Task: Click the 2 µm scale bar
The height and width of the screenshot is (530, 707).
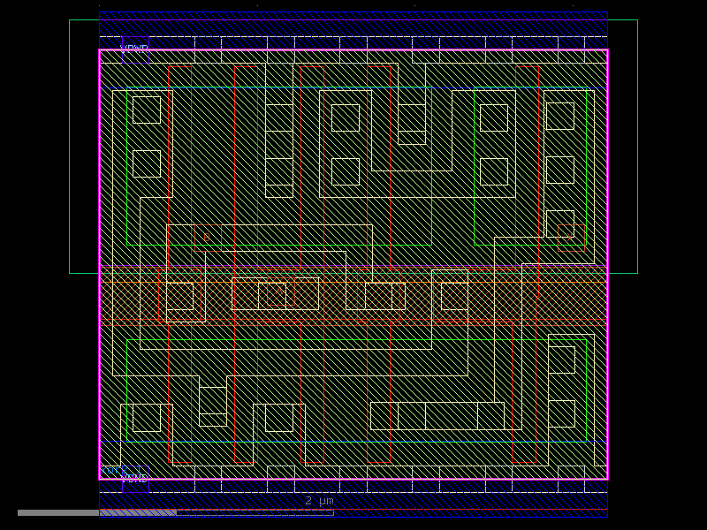Action: (318, 501)
